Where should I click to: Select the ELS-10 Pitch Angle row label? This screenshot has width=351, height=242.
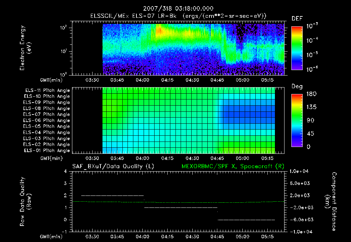[47, 96]
